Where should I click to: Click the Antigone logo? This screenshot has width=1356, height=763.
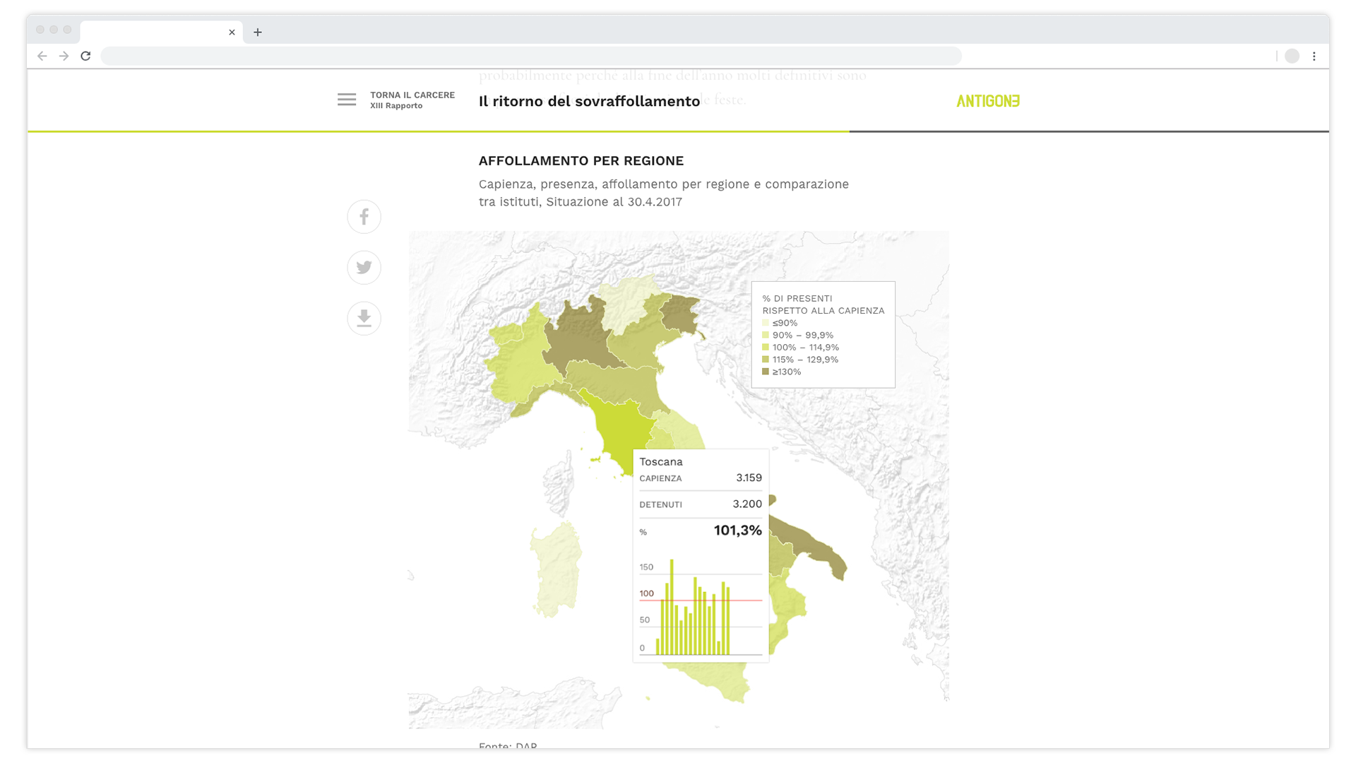(988, 101)
